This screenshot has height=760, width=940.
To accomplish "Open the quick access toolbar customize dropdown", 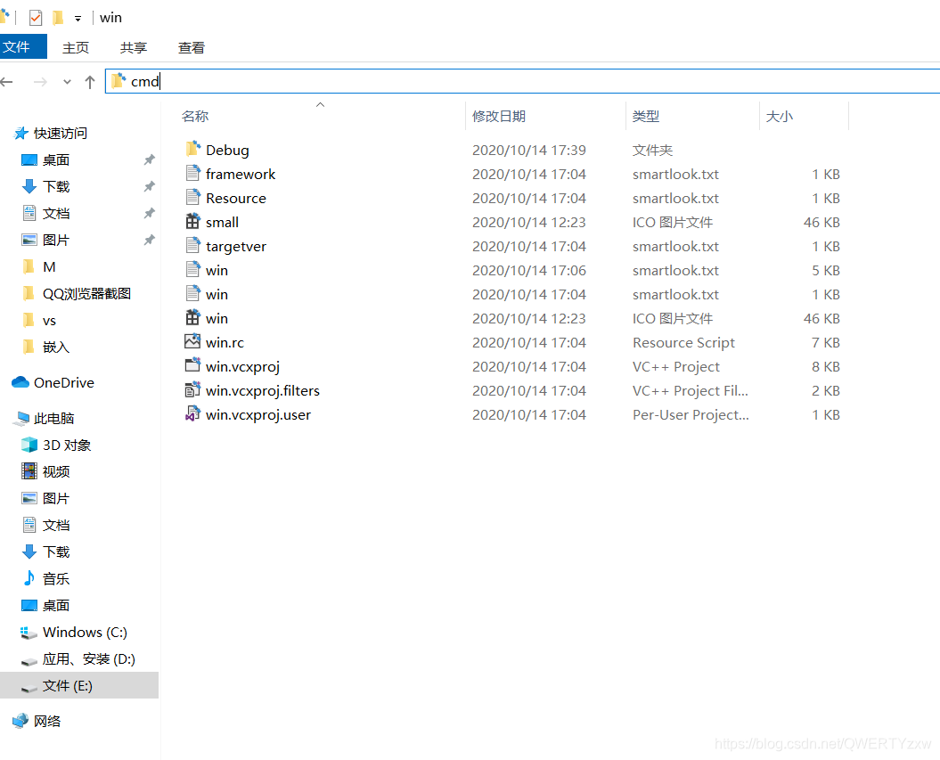I will tap(78, 19).
